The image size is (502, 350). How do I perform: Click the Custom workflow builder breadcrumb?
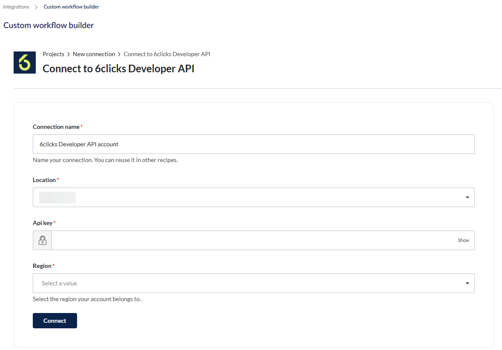[x=71, y=7]
